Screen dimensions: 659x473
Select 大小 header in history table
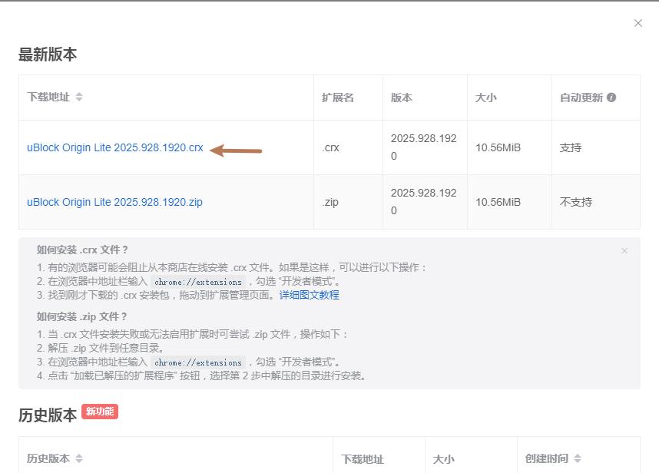(444, 459)
